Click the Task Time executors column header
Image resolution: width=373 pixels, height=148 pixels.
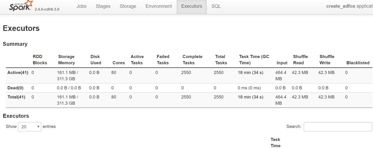click(275, 142)
